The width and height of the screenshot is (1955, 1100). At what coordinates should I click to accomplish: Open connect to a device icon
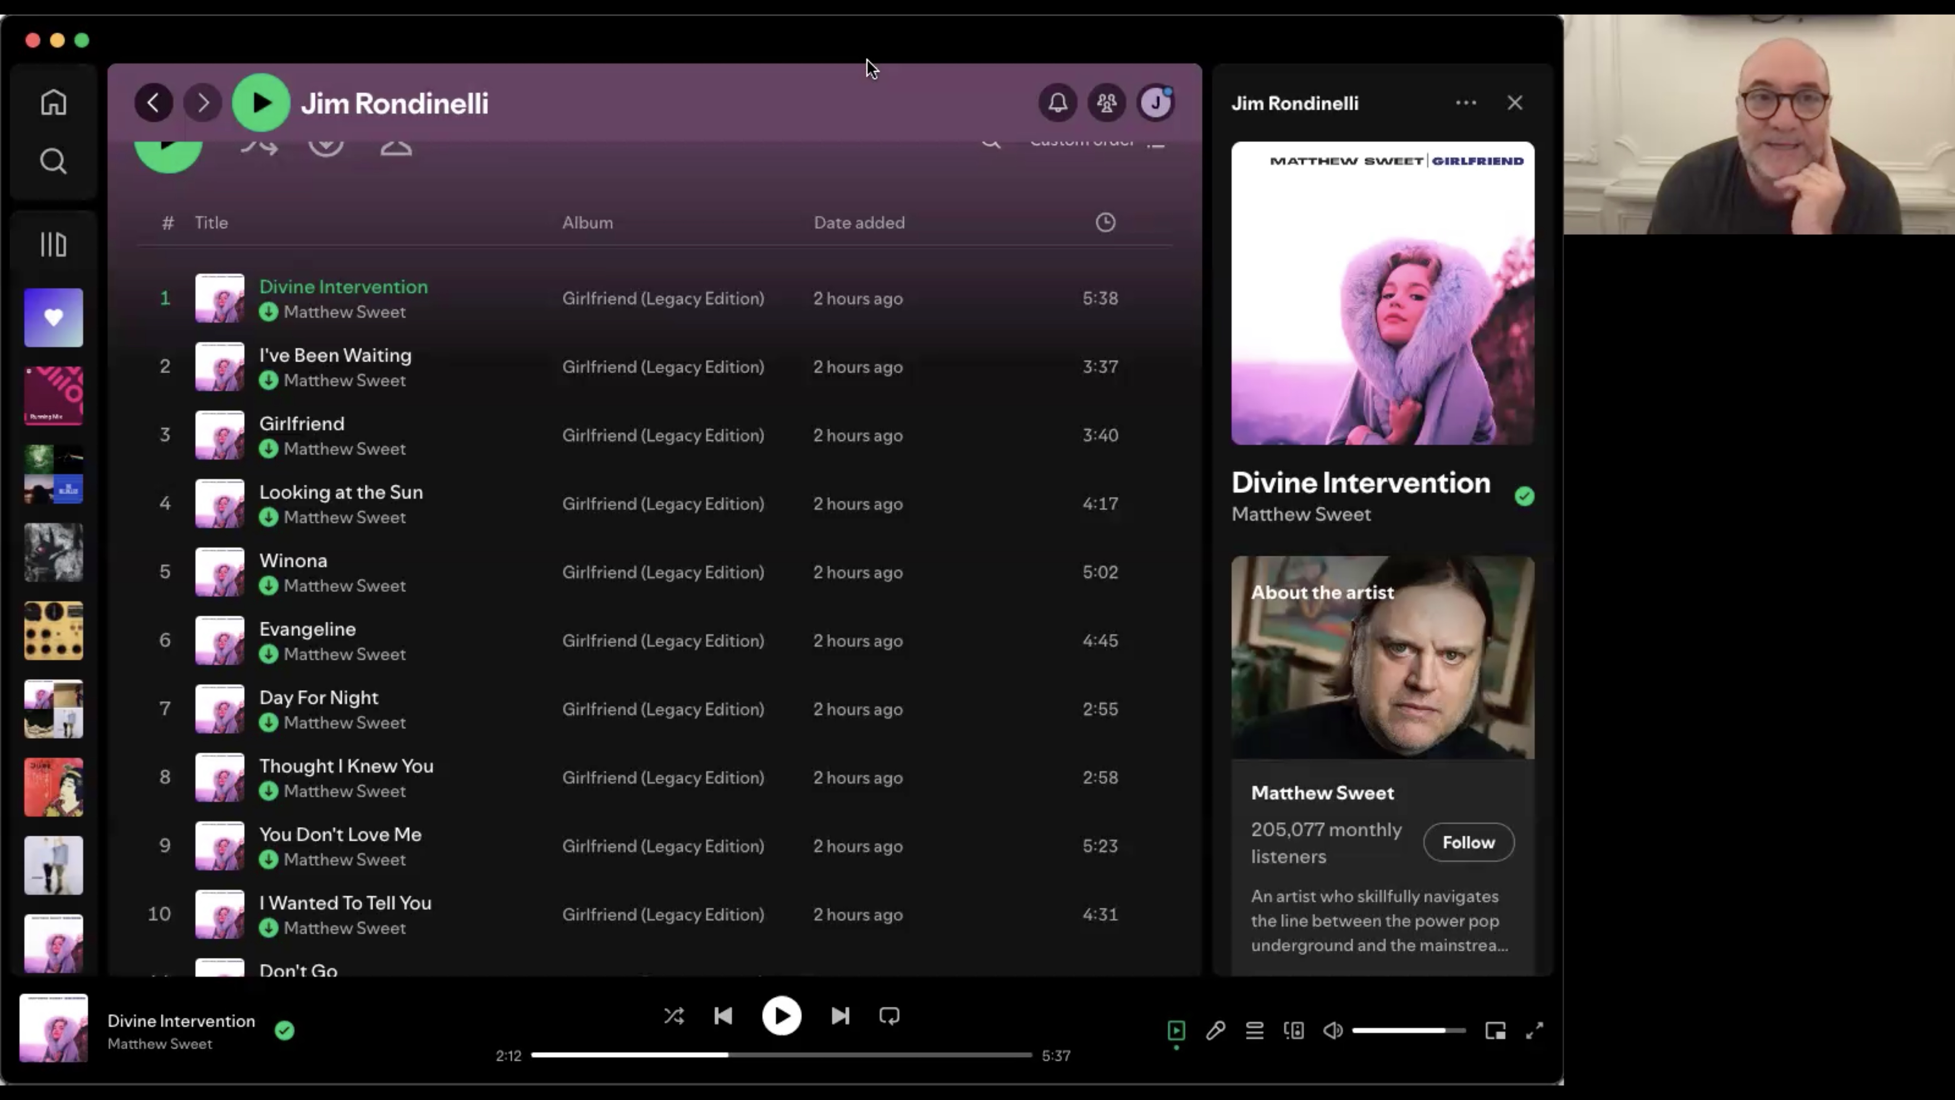pos(1294,1030)
